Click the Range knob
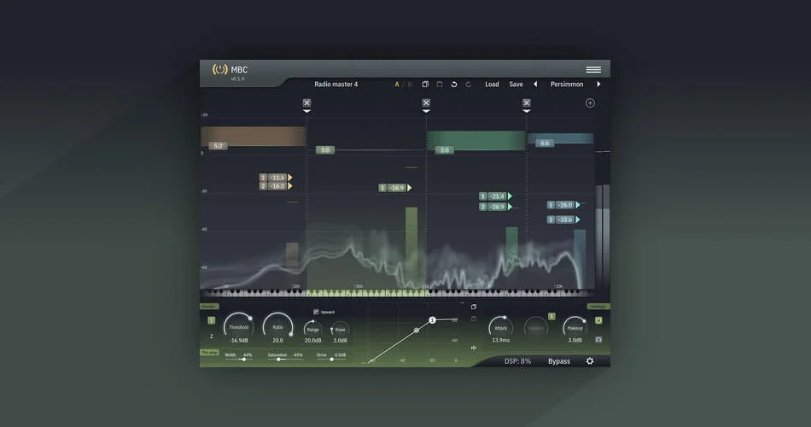Screen dimensions: 811x427 coord(313,329)
